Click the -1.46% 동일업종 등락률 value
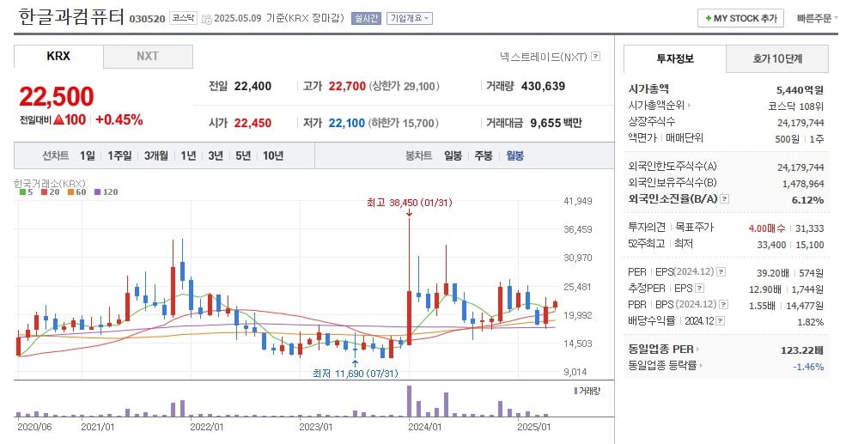The height and width of the screenshot is (444, 852). coord(808,367)
